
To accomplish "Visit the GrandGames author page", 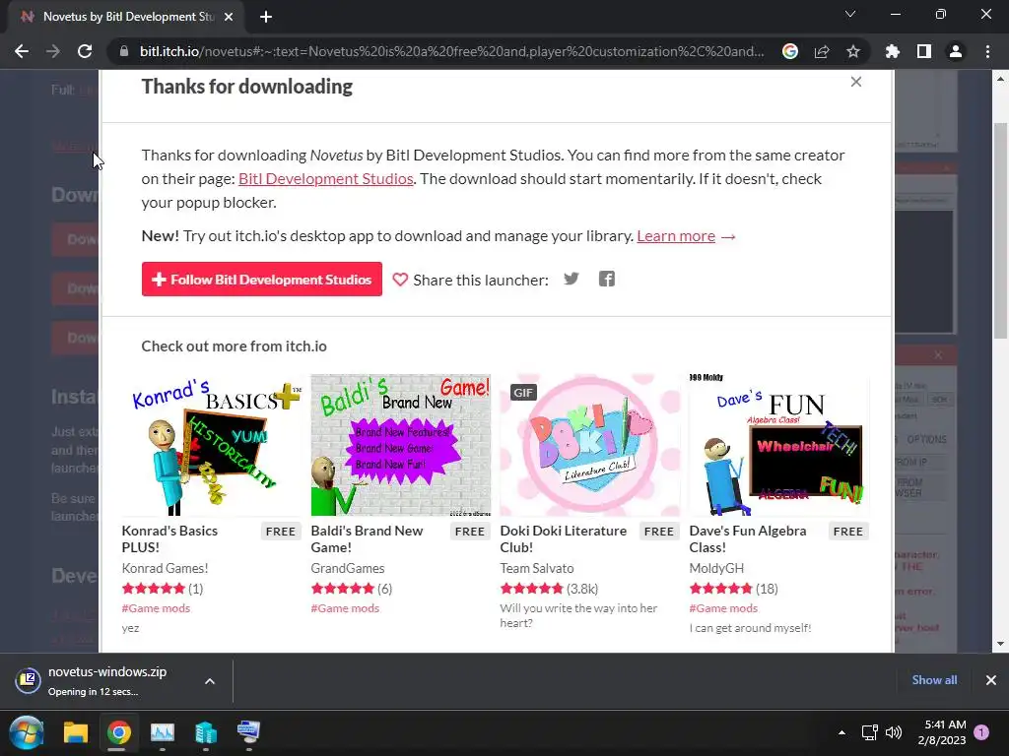I will pyautogui.click(x=348, y=568).
